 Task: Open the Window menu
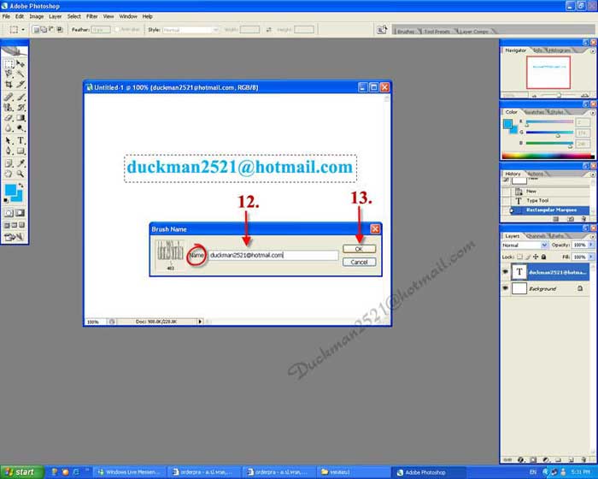pos(128,16)
